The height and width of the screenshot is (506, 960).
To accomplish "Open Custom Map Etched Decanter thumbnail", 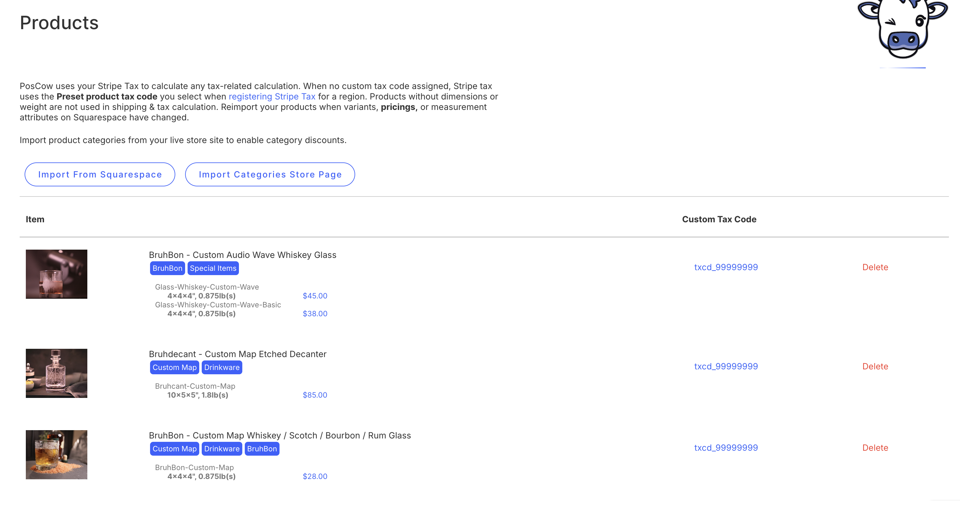I will point(56,373).
